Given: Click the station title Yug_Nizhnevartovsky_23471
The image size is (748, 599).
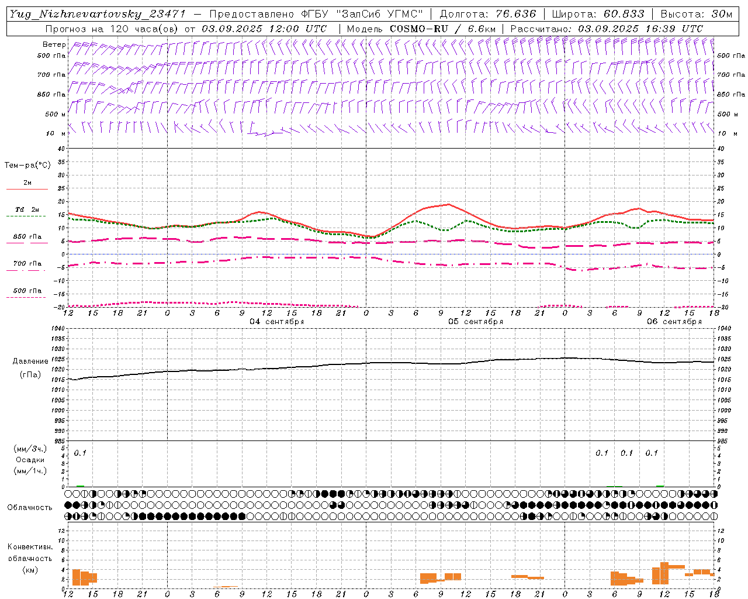Looking at the screenshot, I should [x=98, y=14].
